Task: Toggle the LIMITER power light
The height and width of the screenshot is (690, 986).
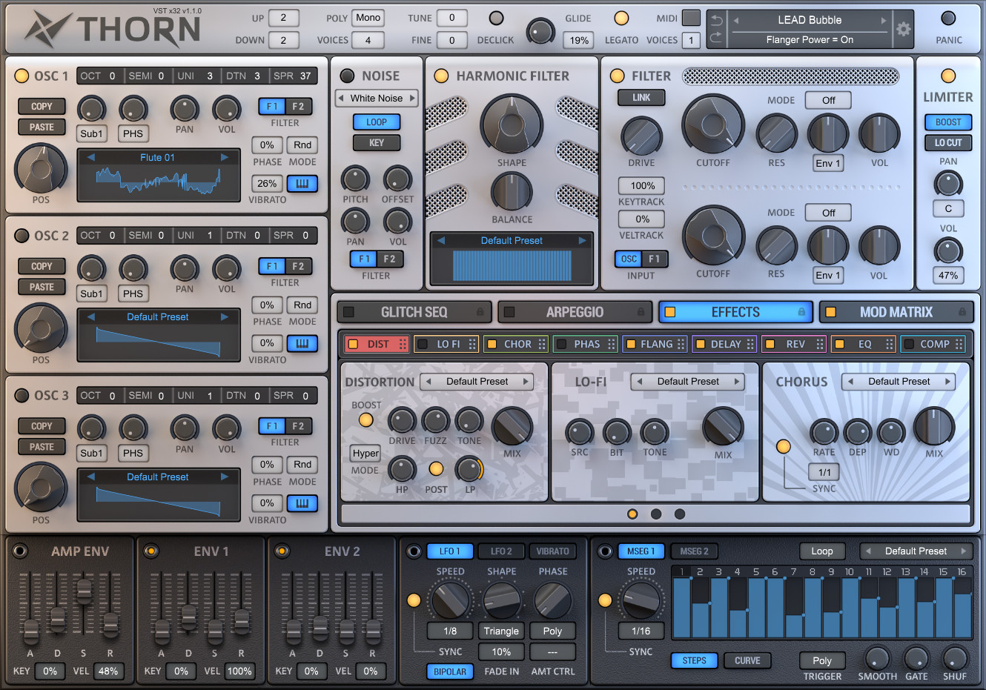Action: point(948,76)
